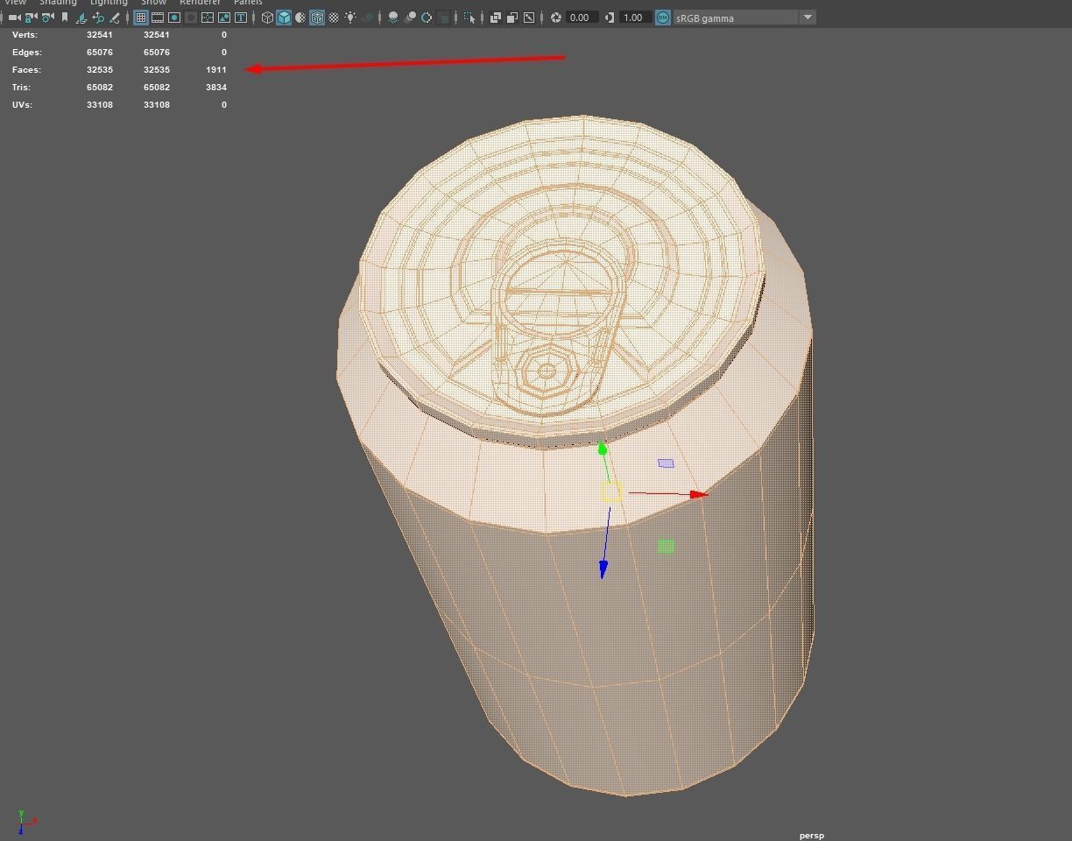Click the Select Camera icon
Image resolution: width=1072 pixels, height=841 pixels.
(x=14, y=18)
